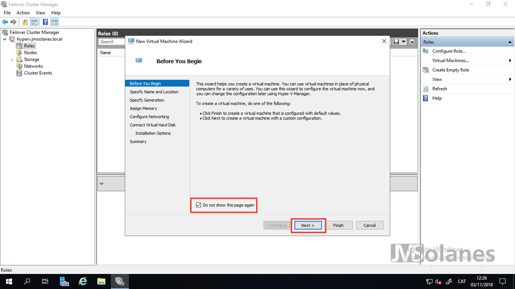Image resolution: width=515 pixels, height=289 pixels.
Task: Click the save query disk icon
Action: click(396, 42)
